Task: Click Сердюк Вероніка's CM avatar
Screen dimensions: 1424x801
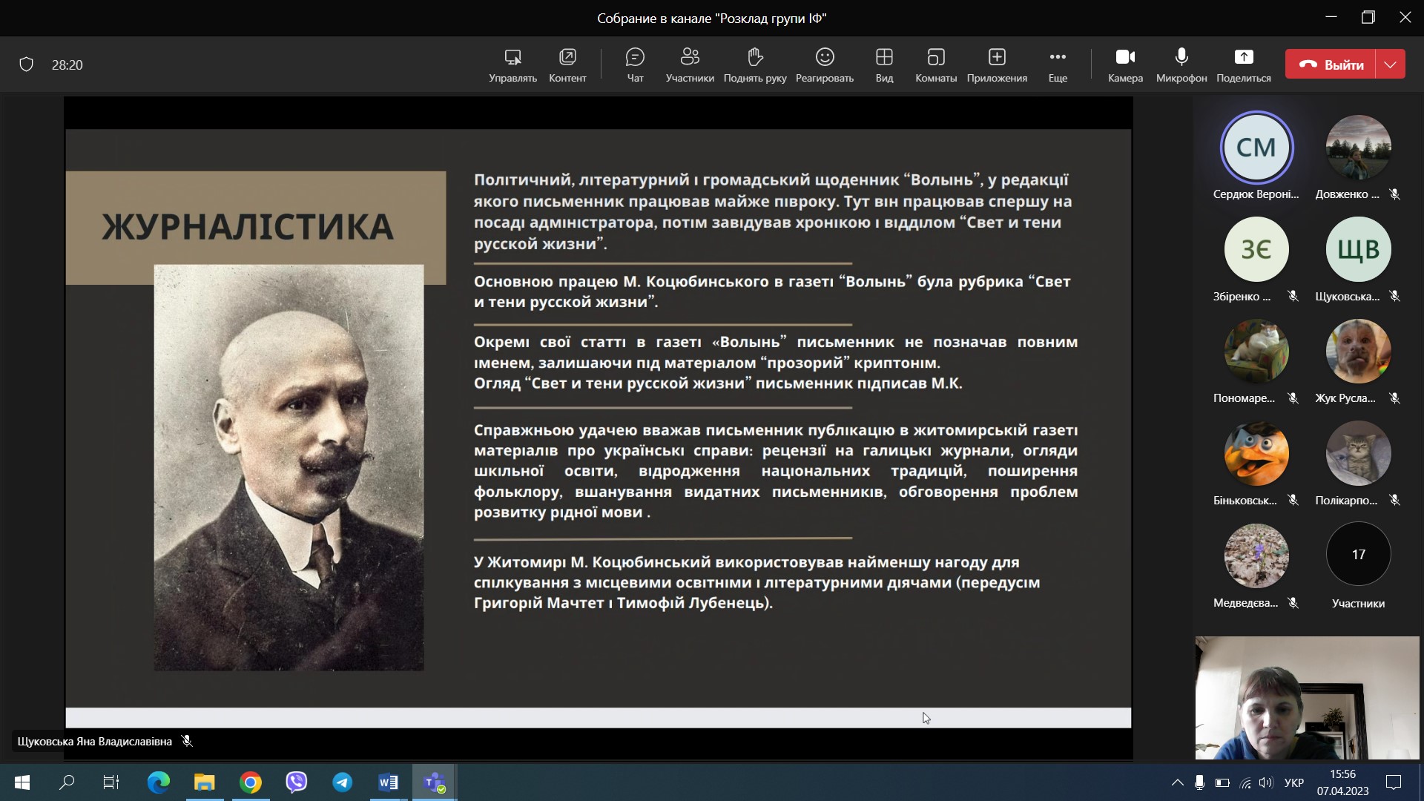Action: click(1256, 148)
